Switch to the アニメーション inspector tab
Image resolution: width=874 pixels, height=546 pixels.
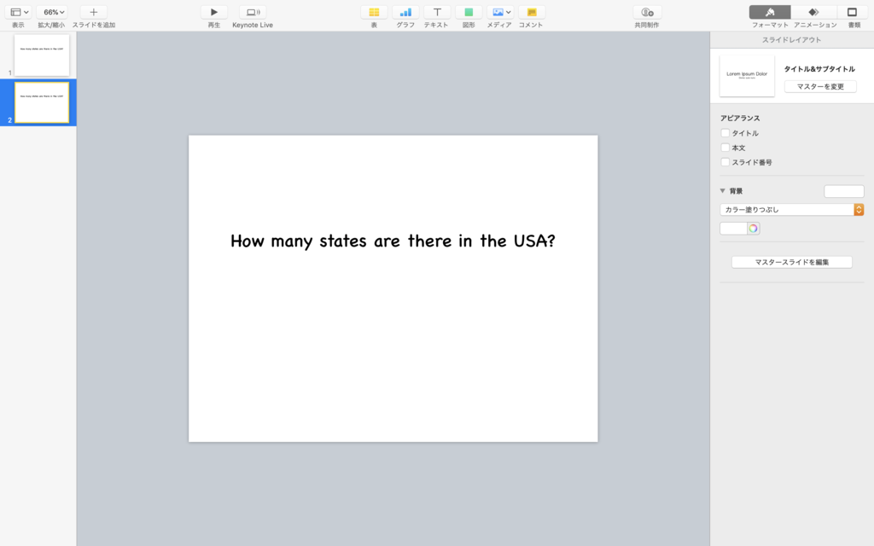813,12
